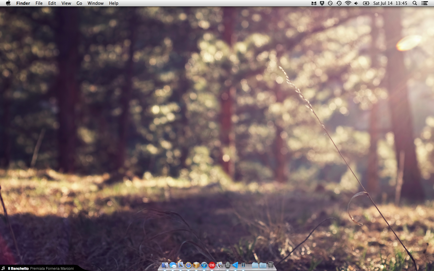Screen dimensions: 434x271
Task: Open the File menu
Action: tap(39, 3)
